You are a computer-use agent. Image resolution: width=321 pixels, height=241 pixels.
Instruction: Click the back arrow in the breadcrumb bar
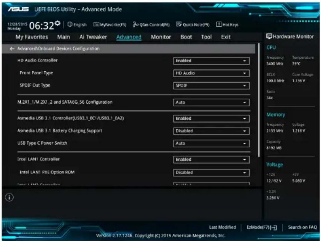click(x=12, y=49)
